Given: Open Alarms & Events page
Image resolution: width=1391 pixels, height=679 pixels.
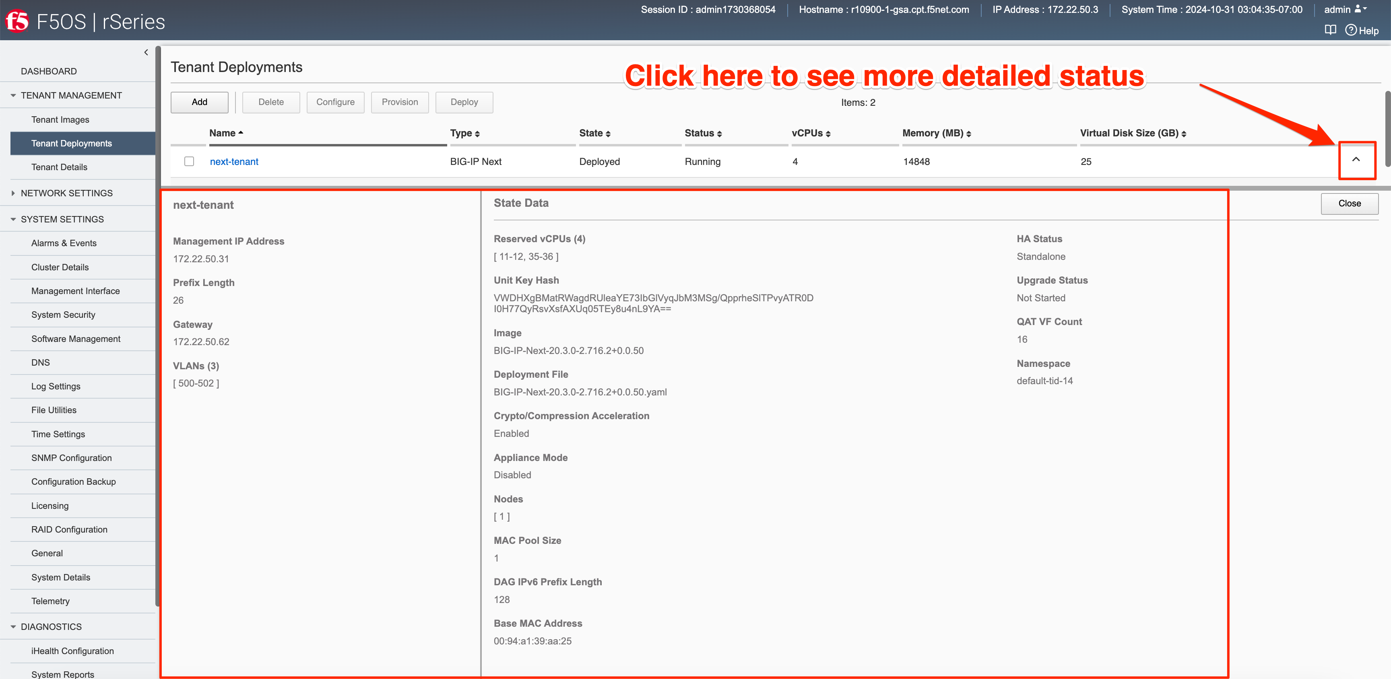Looking at the screenshot, I should (x=64, y=243).
